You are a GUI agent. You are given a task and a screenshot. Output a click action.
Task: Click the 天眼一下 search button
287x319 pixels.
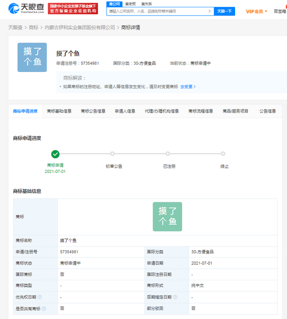pyautogui.click(x=224, y=11)
